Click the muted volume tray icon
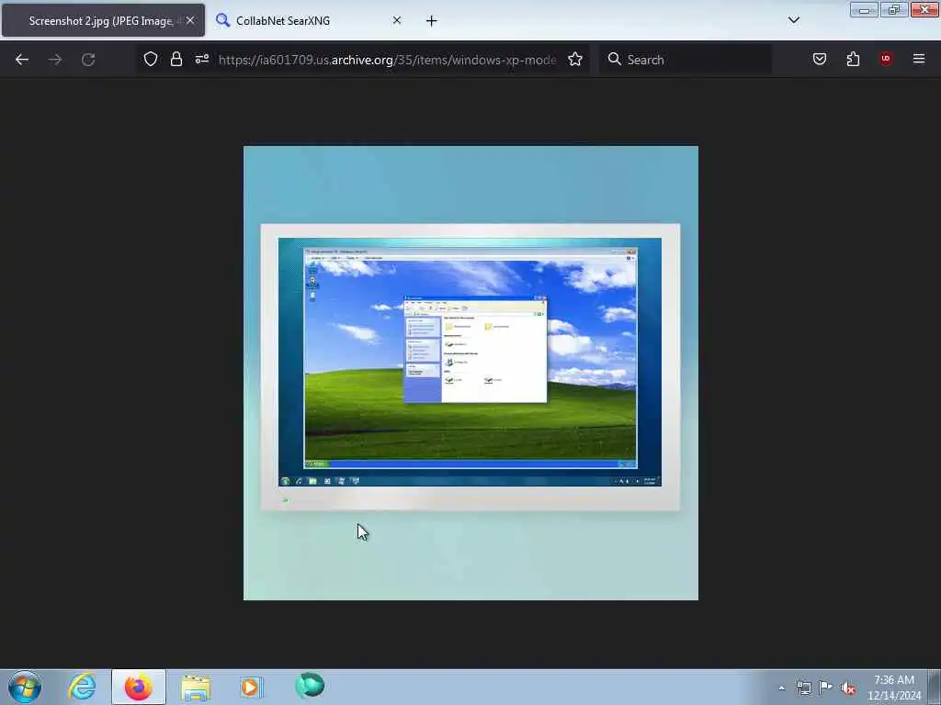This screenshot has height=705, width=941. [848, 688]
